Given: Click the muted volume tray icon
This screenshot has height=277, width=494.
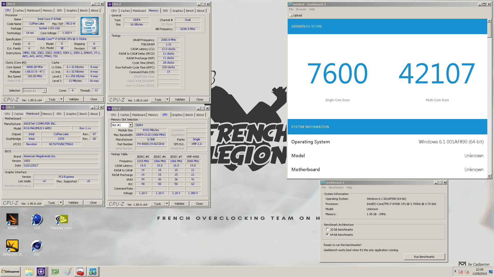Looking at the screenshot, I should click(x=467, y=272).
